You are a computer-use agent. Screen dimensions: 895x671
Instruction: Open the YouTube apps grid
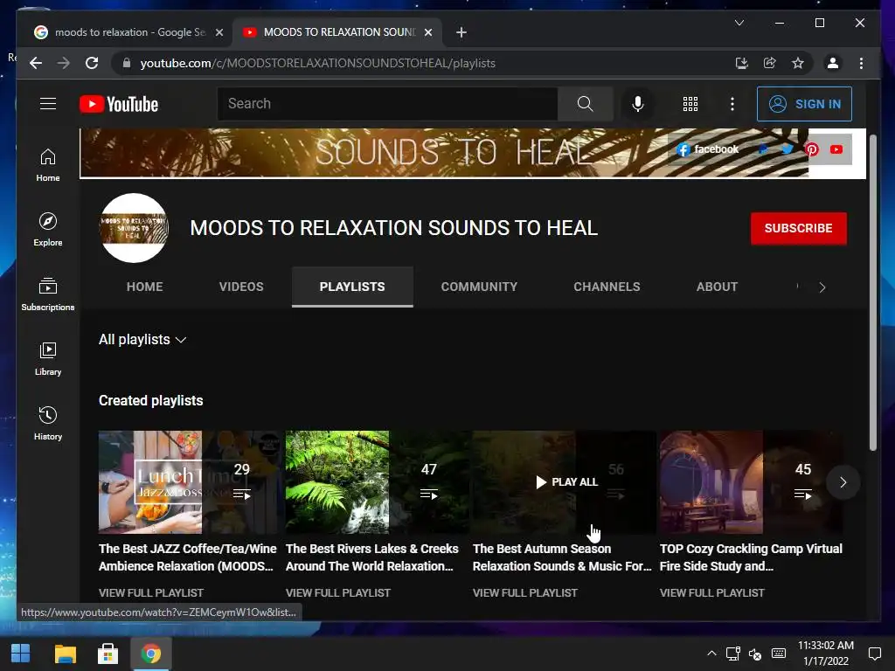pyautogui.click(x=690, y=104)
